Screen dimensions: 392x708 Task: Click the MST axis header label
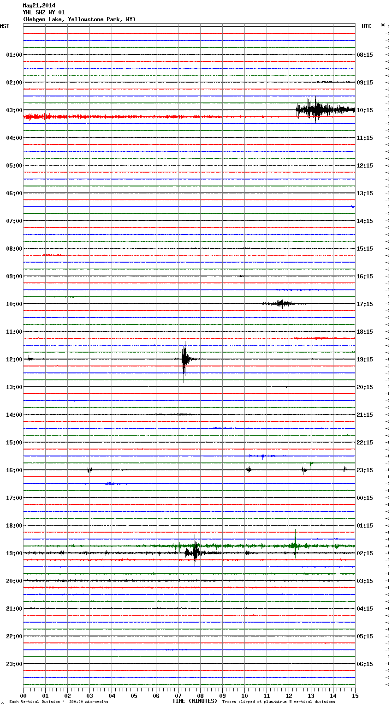pos(5,26)
